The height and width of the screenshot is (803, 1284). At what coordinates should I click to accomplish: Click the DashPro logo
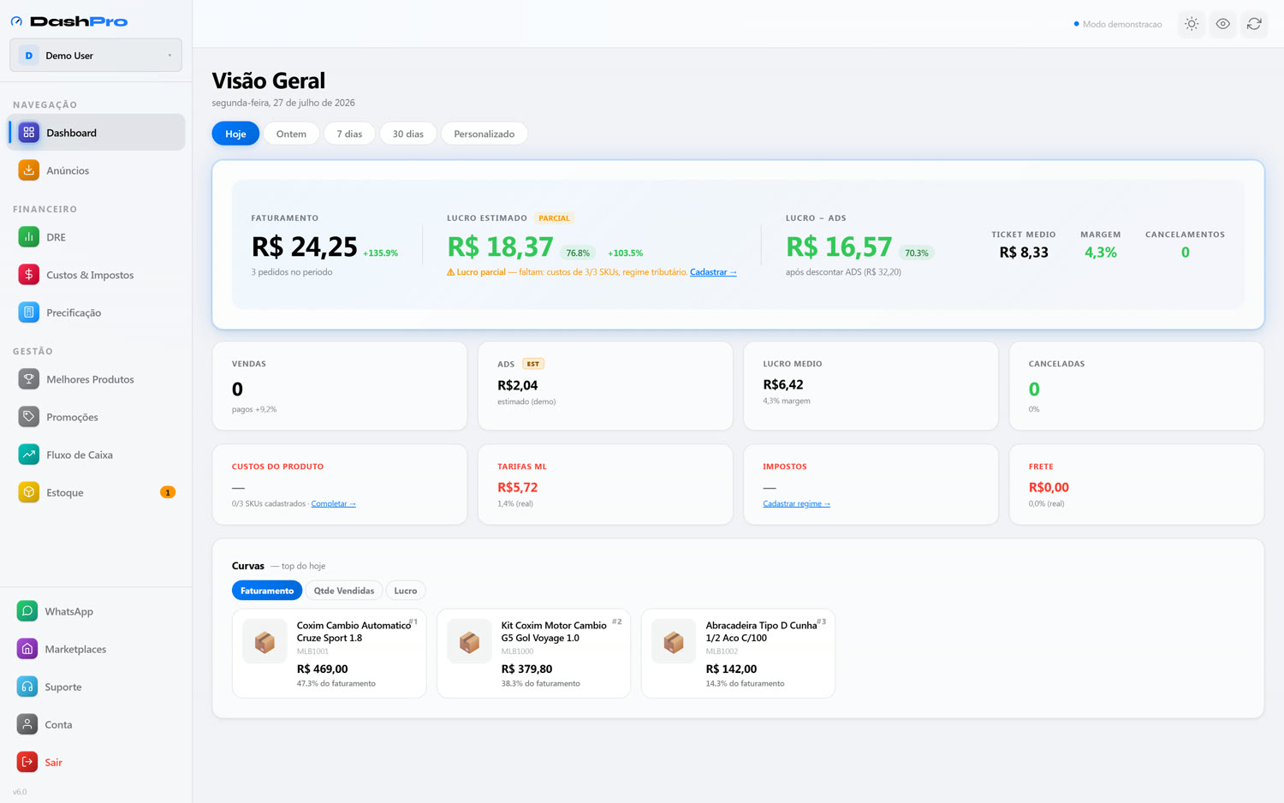pyautogui.click(x=69, y=21)
